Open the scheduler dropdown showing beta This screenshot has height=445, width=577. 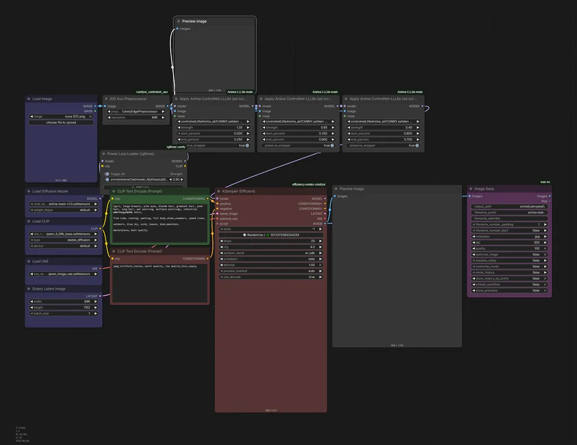coord(271,259)
